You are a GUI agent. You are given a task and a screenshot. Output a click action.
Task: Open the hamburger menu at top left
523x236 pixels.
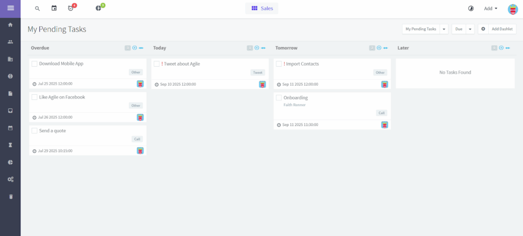[10, 9]
